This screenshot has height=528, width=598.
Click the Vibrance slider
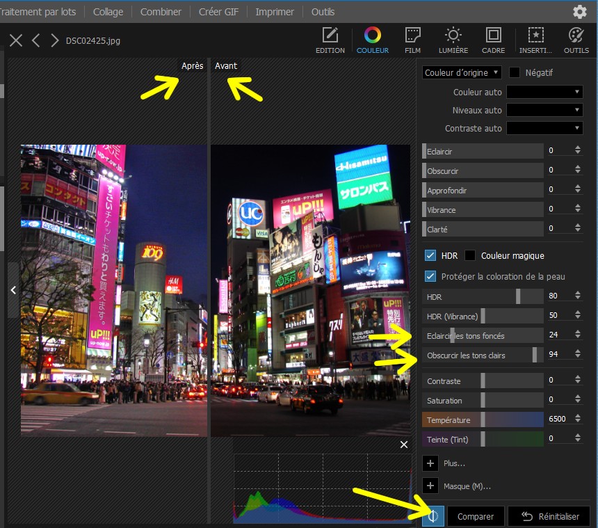483,209
